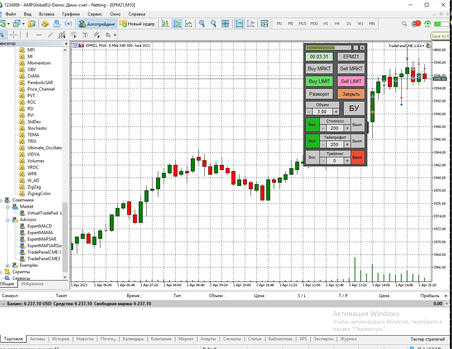This screenshot has width=452, height=349.
Task: Select the trendline drawing tool
Action: [x=50, y=35]
